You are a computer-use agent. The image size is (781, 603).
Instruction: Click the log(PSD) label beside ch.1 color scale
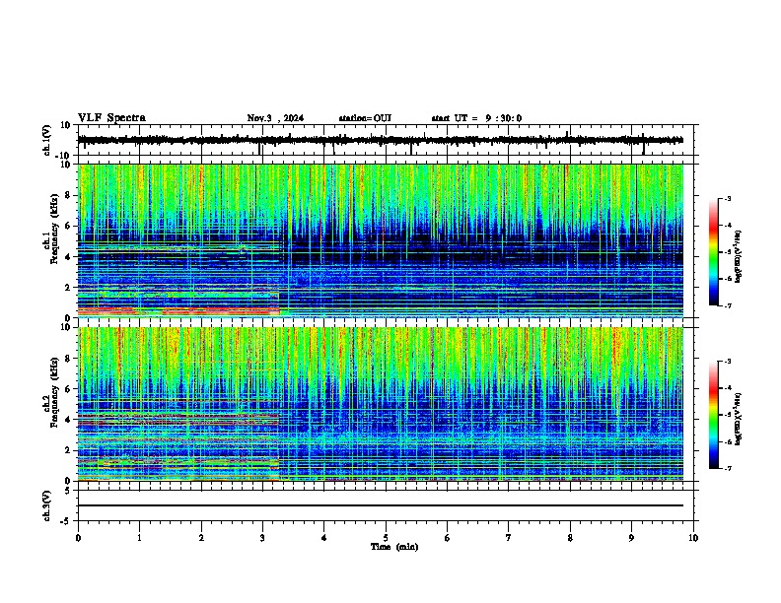(x=739, y=256)
